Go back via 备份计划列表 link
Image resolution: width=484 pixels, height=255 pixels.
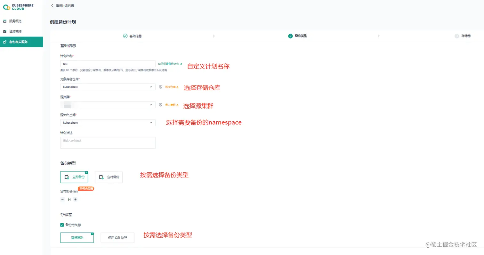pyautogui.click(x=65, y=5)
